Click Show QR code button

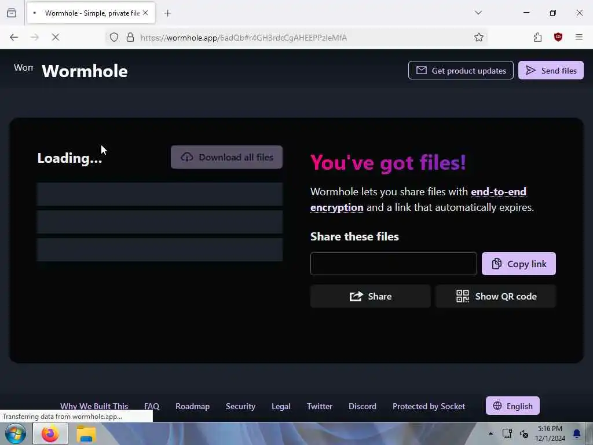pos(496,296)
